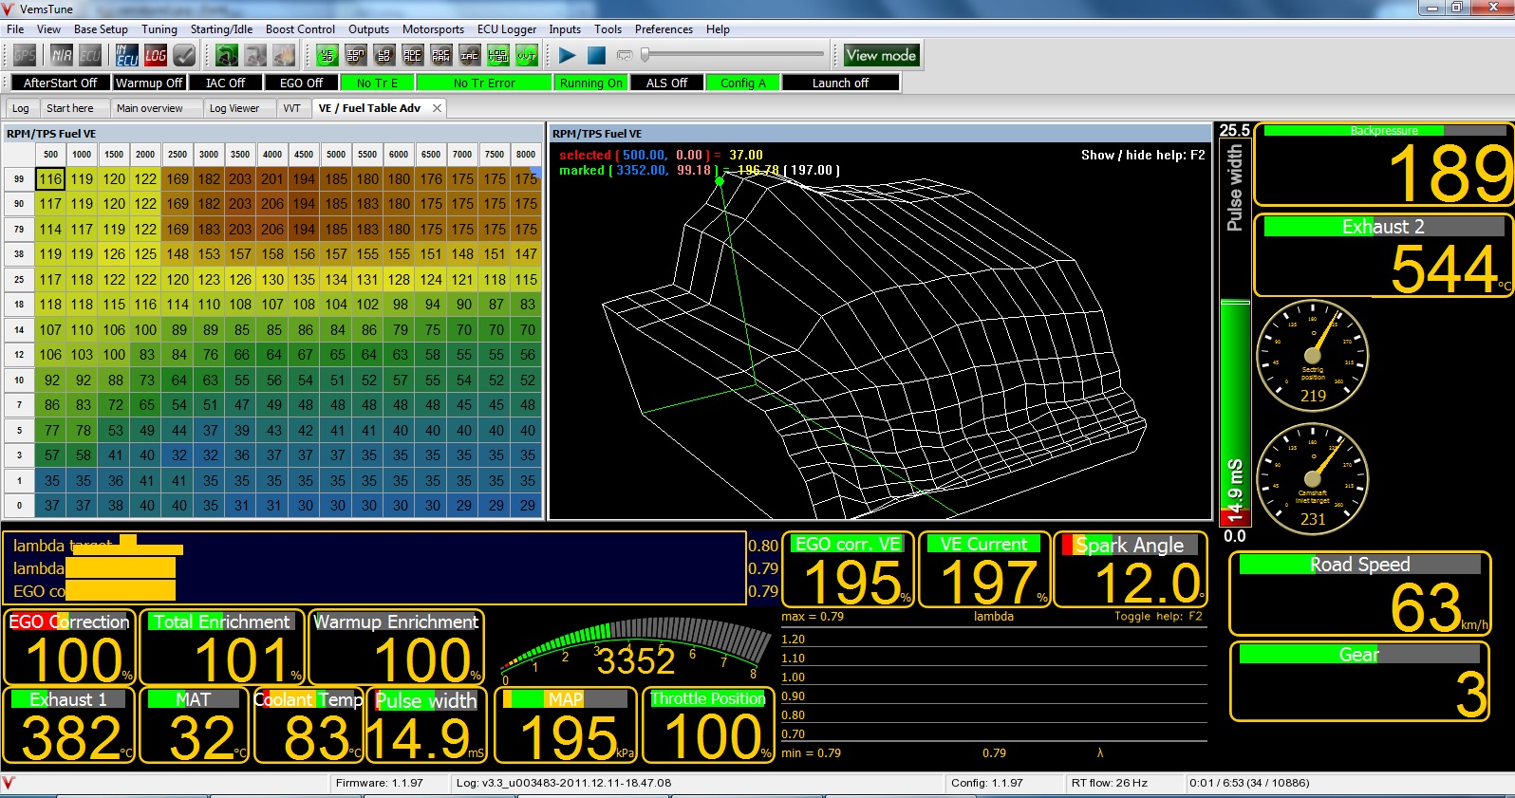Open the Motorsports menu
Screen dimensions: 1515x798
(x=433, y=29)
